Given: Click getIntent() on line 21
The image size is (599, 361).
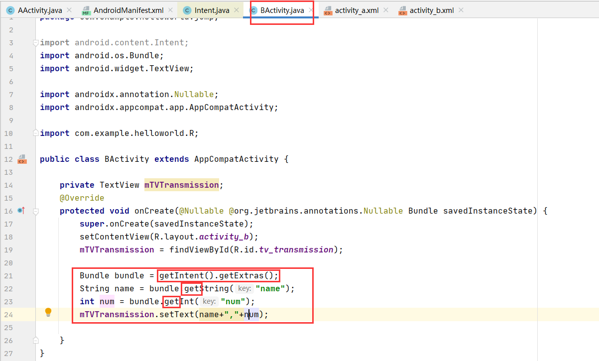Looking at the screenshot, I should click(x=187, y=276).
